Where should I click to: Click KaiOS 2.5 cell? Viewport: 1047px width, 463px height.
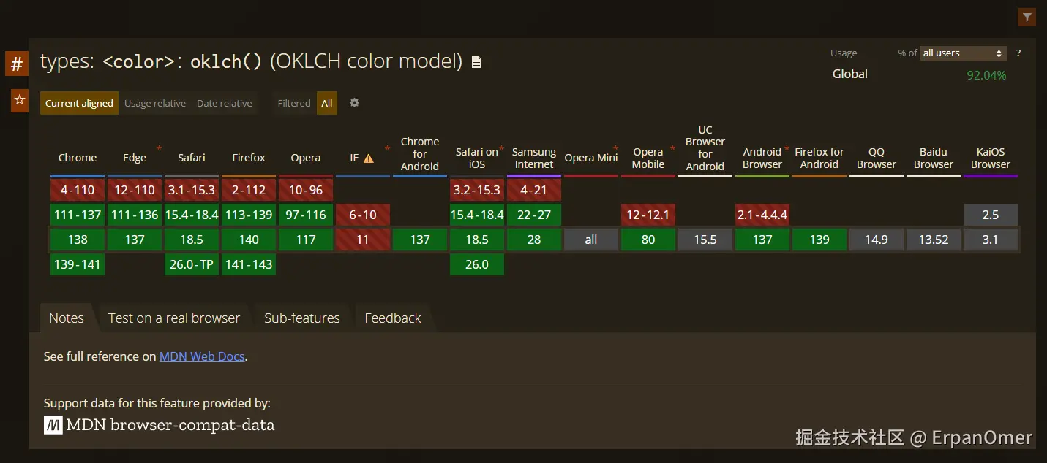pos(991,215)
